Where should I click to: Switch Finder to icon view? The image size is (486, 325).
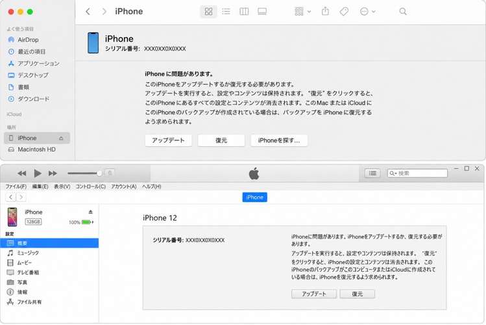(x=208, y=12)
